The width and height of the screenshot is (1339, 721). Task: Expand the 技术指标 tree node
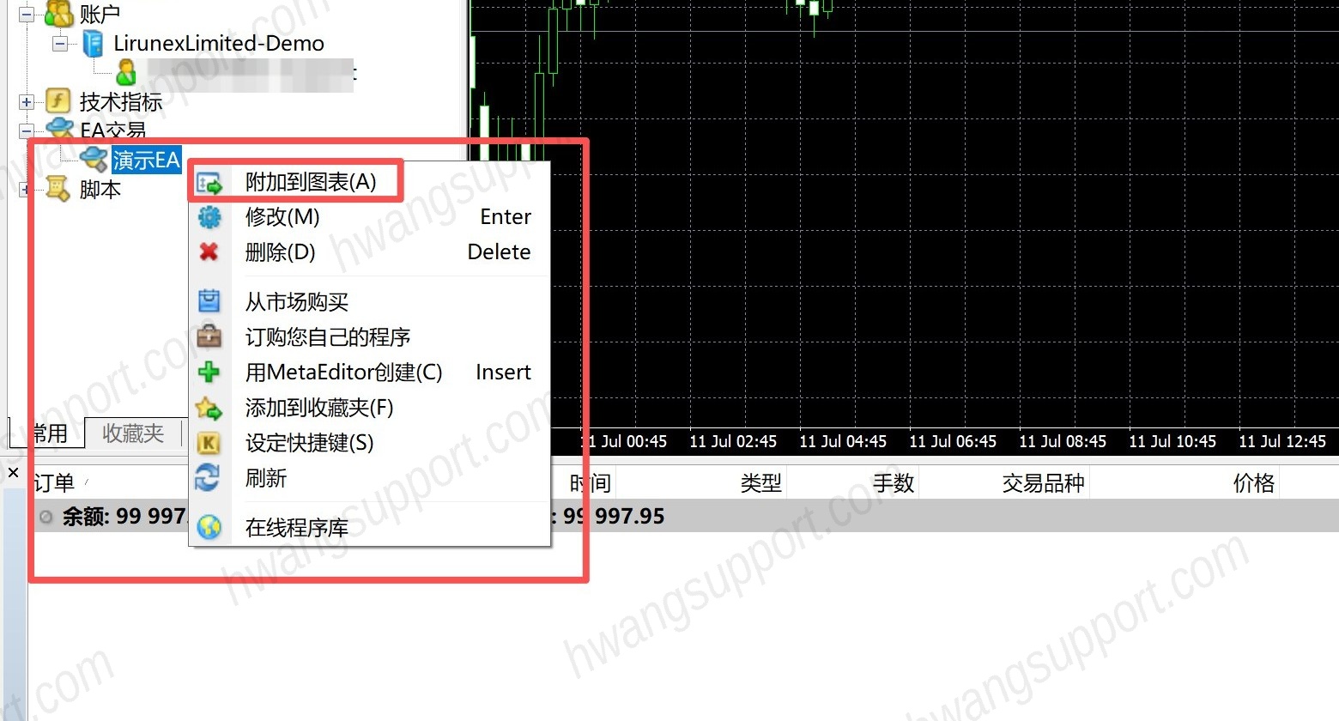click(x=27, y=102)
